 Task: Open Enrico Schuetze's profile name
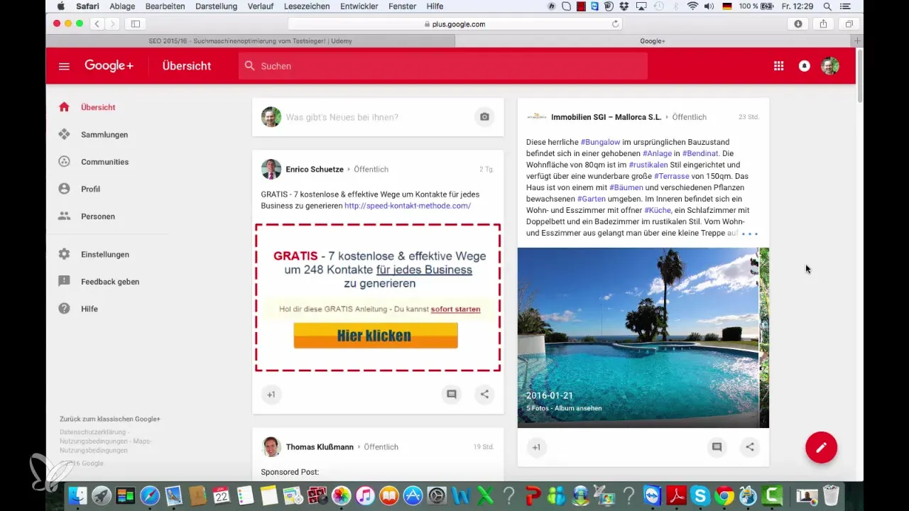pyautogui.click(x=315, y=170)
